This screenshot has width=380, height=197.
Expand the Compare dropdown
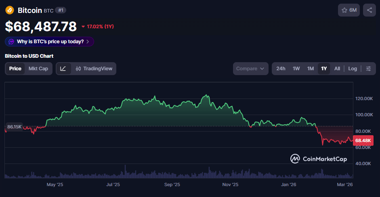click(251, 69)
